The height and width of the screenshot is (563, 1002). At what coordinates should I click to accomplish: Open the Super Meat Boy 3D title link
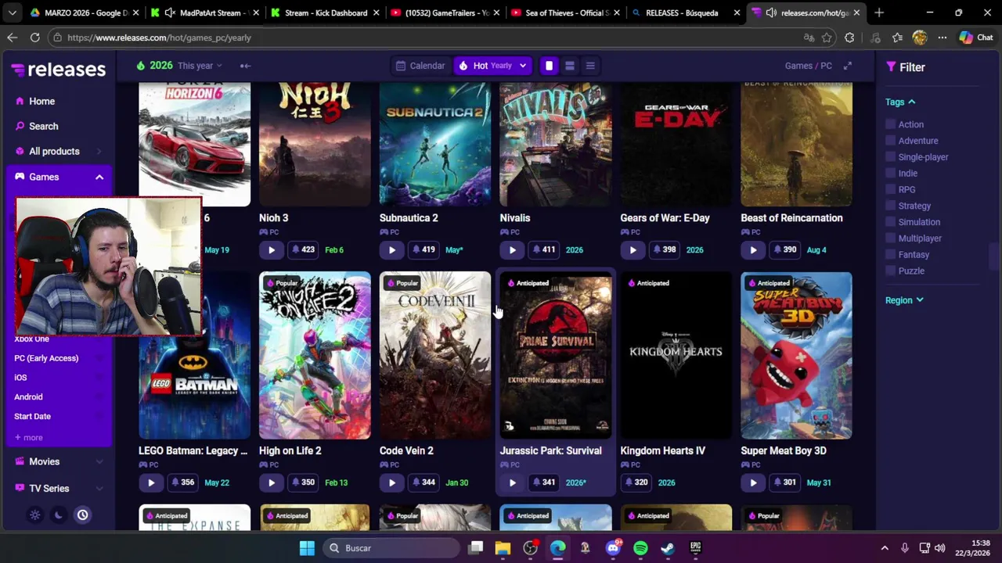point(783,451)
